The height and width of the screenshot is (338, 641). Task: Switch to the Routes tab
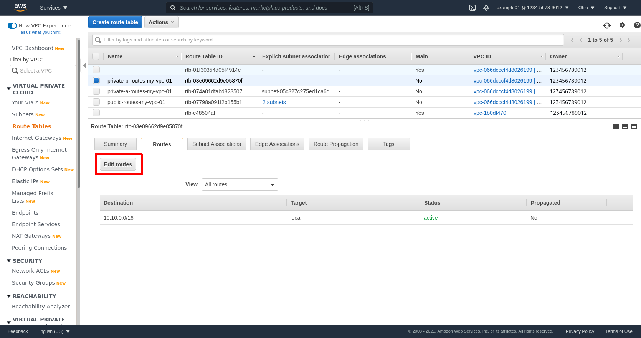pyautogui.click(x=162, y=144)
